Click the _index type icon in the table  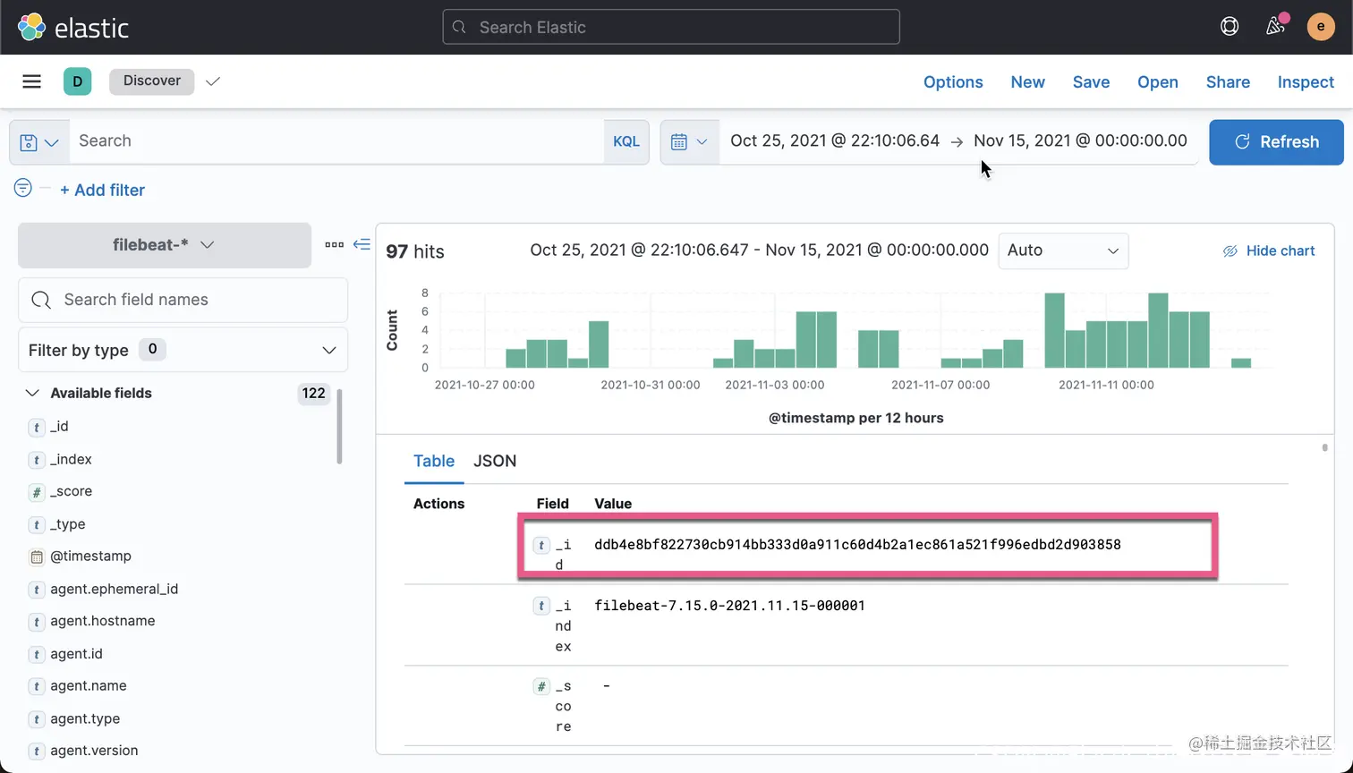(x=541, y=606)
